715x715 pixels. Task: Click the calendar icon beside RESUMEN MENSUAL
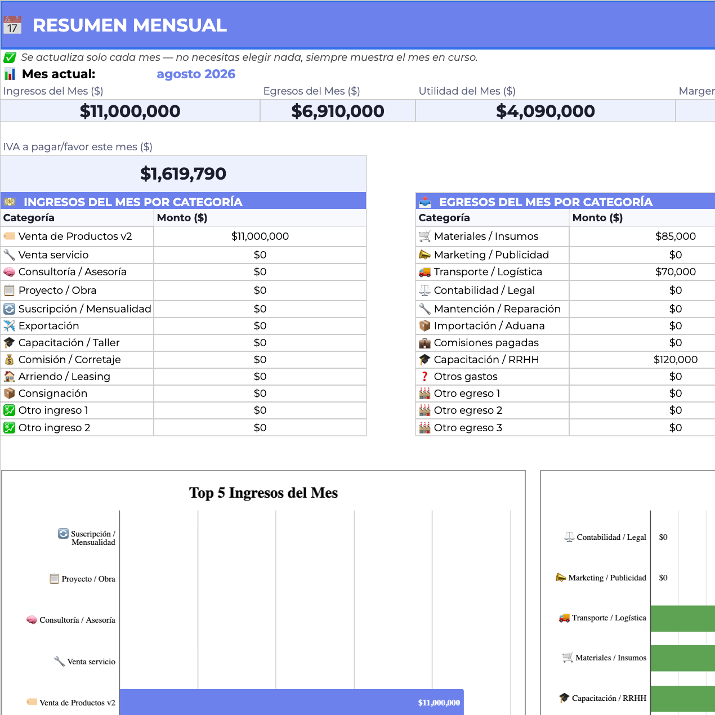click(12, 25)
